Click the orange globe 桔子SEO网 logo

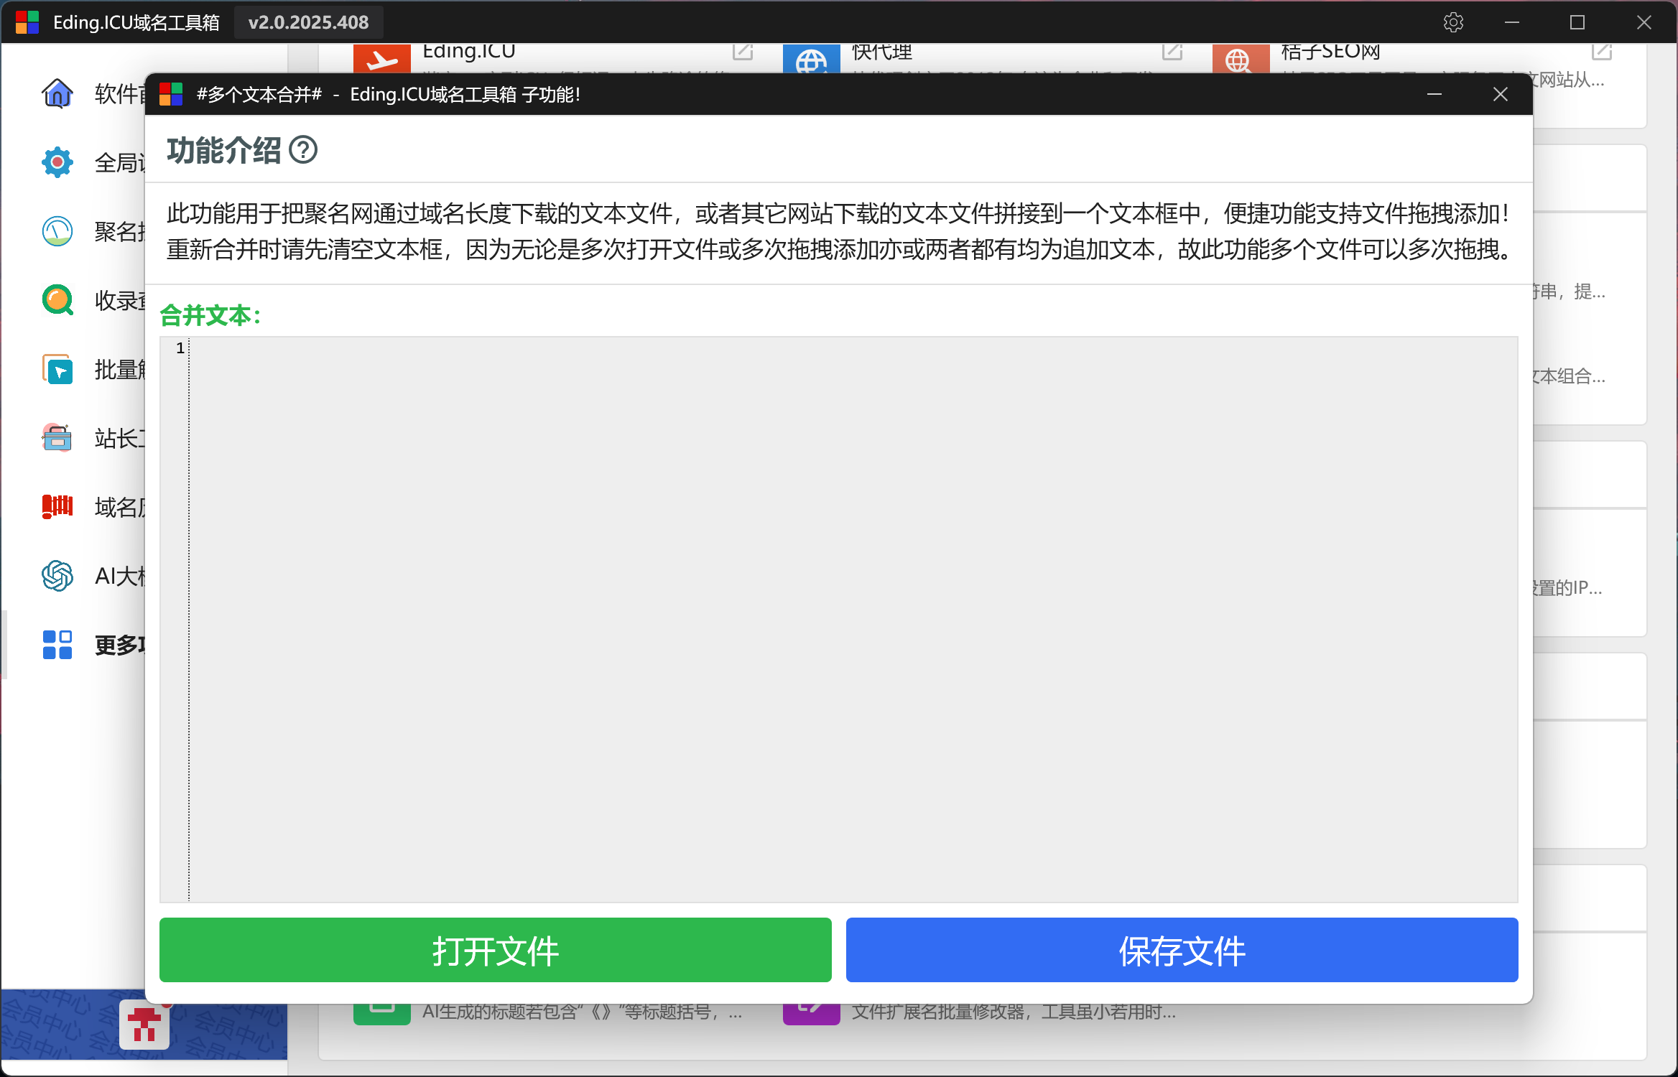tap(1241, 58)
